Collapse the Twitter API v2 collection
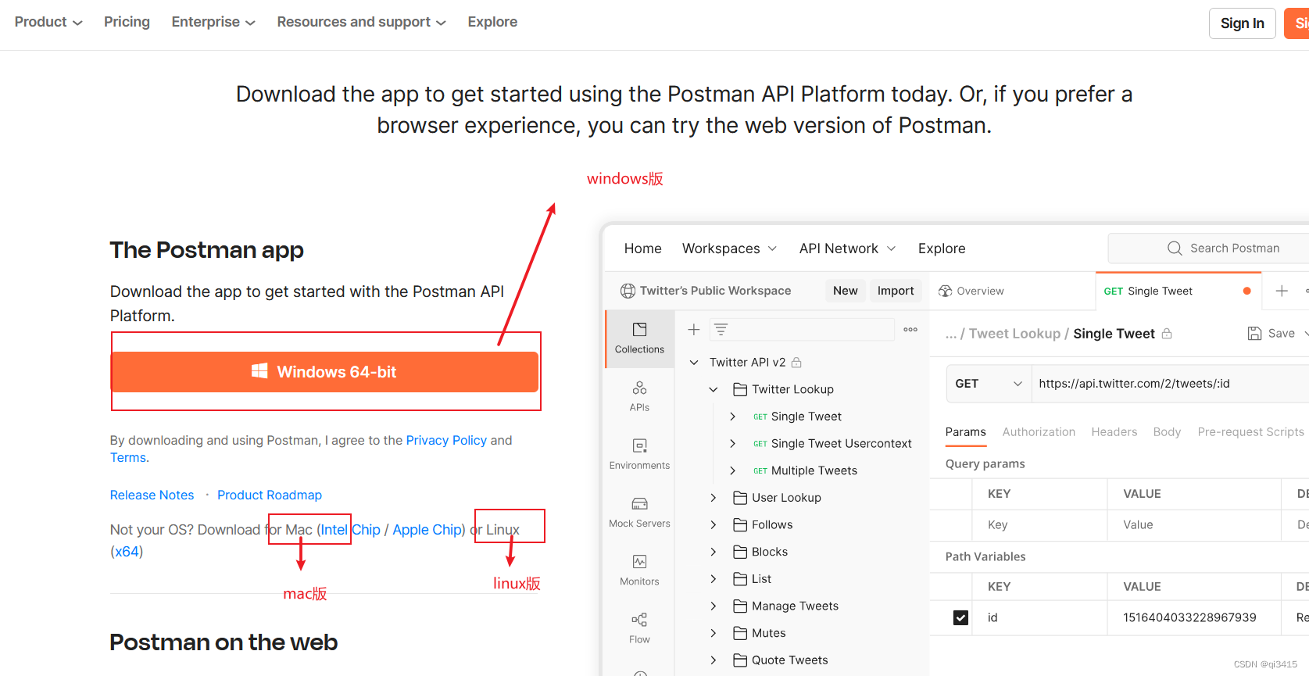 click(693, 363)
